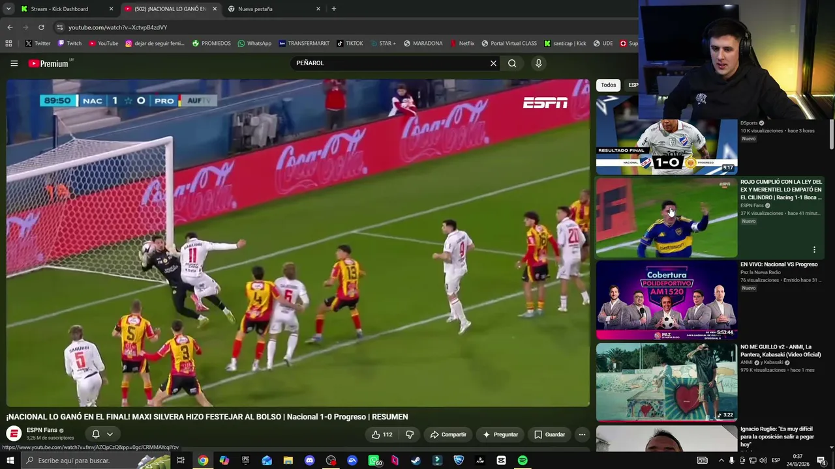Show hidden system tray icons
Screen dimensions: 835x469
pos(721,461)
